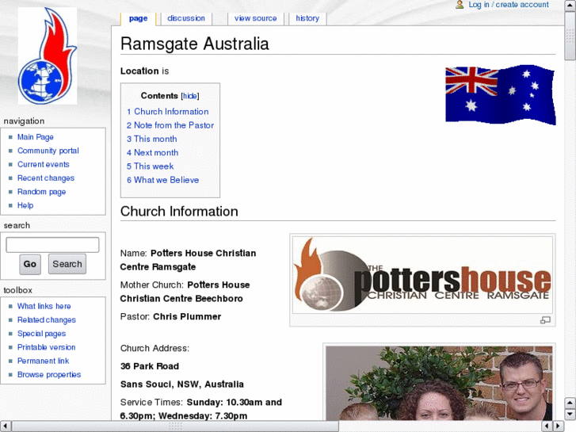
Task: Click the Search button
Action: coord(67,264)
